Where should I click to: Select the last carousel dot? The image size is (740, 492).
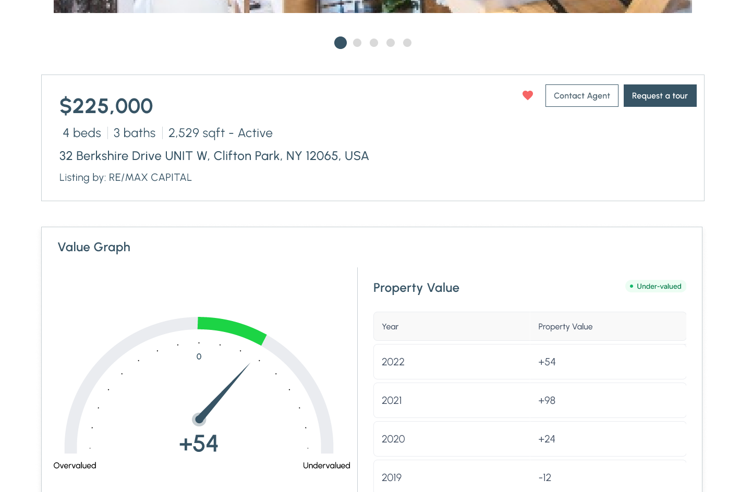pyautogui.click(x=407, y=43)
